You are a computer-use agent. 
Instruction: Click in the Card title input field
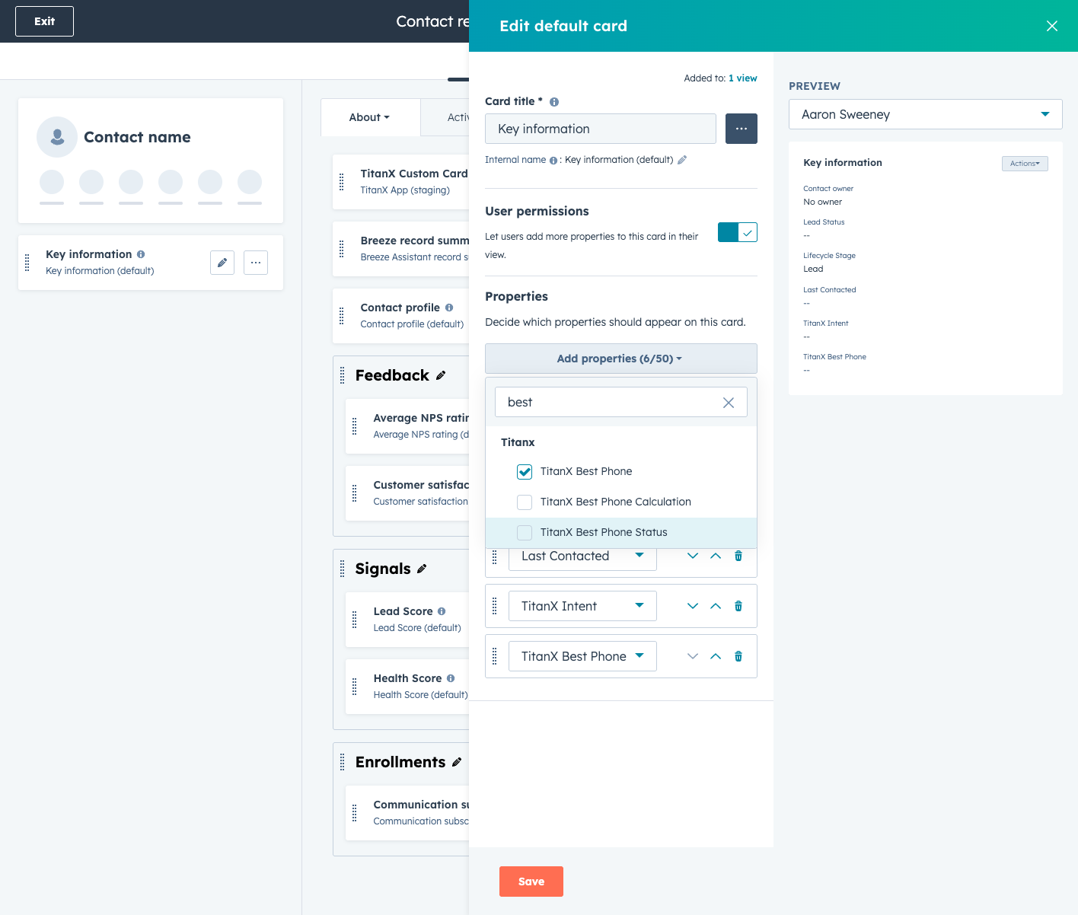(601, 129)
